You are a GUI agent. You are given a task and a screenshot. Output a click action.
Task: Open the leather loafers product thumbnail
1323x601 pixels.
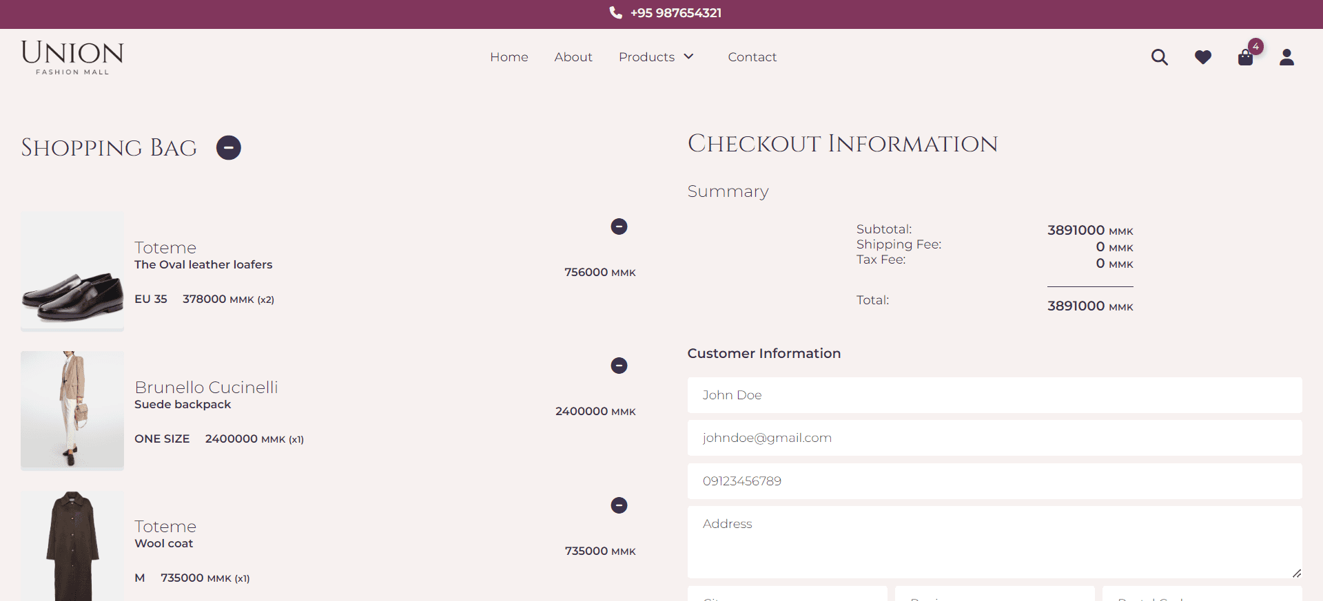(72, 273)
